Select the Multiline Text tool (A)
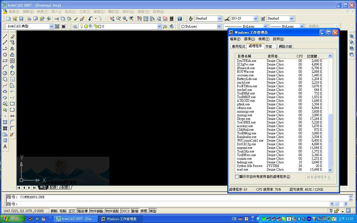 point(5,147)
